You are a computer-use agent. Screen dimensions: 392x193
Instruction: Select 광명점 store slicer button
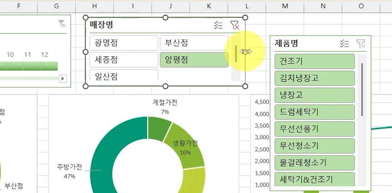pos(124,43)
